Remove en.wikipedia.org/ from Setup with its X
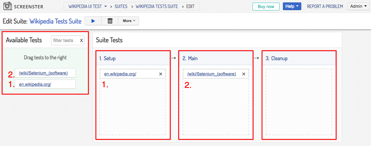The image size is (371, 146). pyautogui.click(x=161, y=74)
